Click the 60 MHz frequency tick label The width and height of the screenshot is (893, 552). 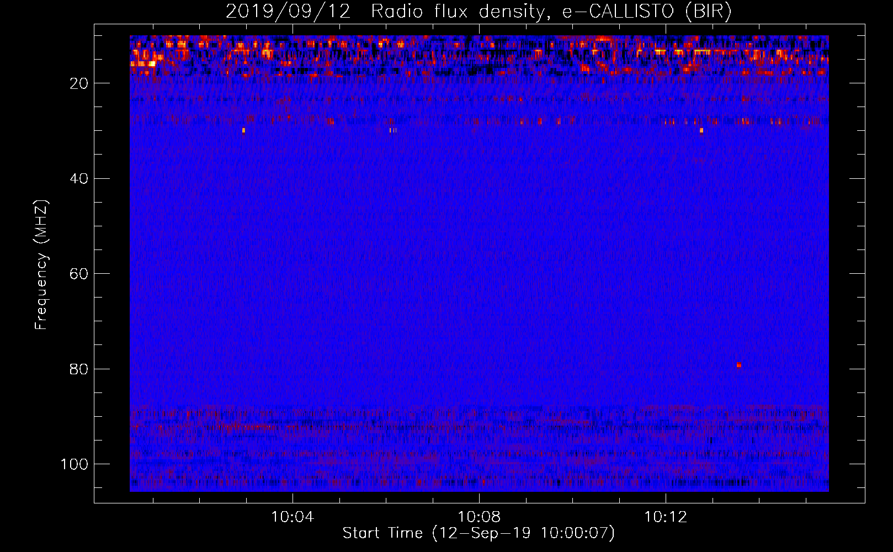[79, 274]
